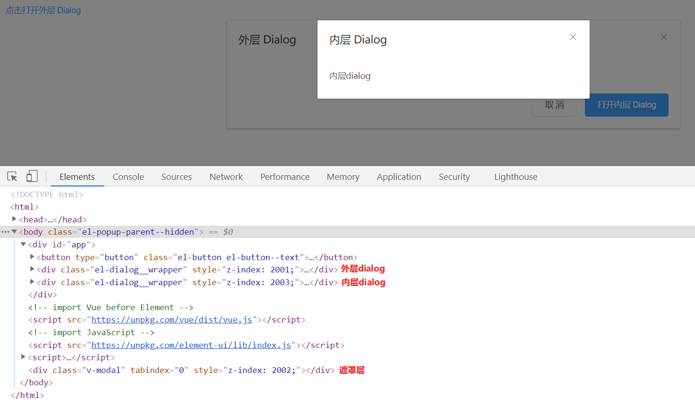Open the Application tab
This screenshot has height=406, width=695.
[399, 177]
